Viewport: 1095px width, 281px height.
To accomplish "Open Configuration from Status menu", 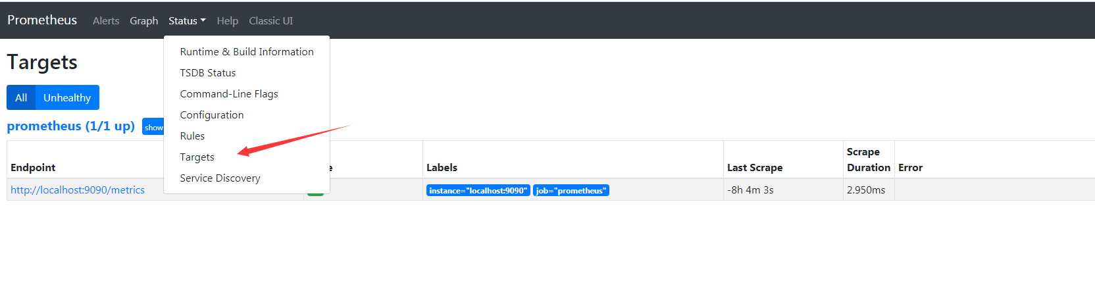I will [x=212, y=115].
